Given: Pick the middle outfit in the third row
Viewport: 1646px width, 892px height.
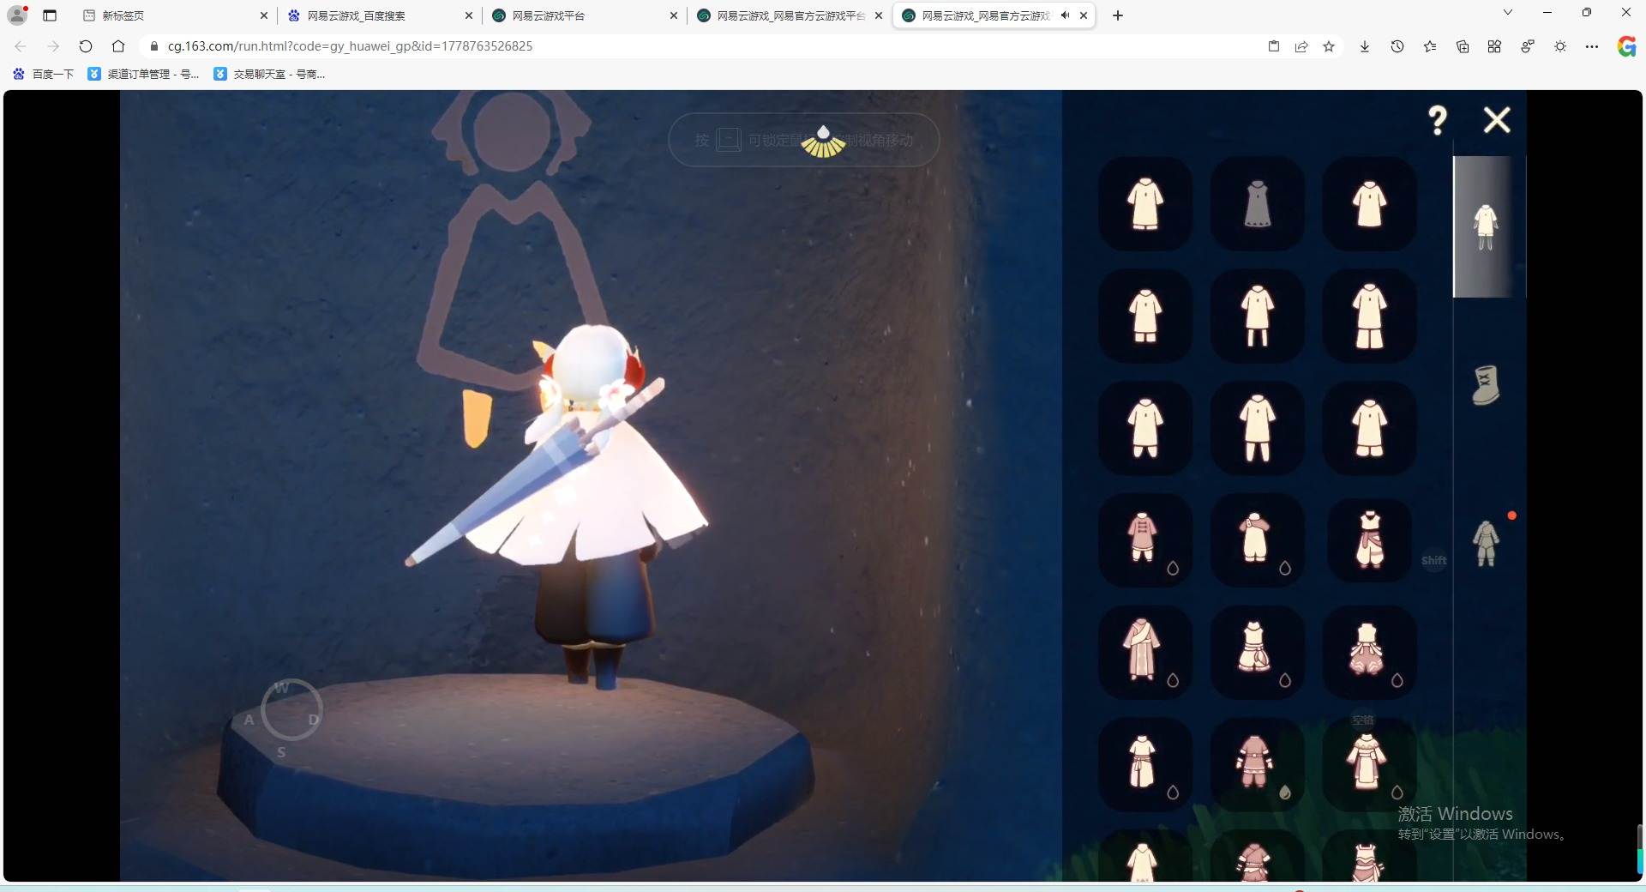Looking at the screenshot, I should (x=1258, y=428).
